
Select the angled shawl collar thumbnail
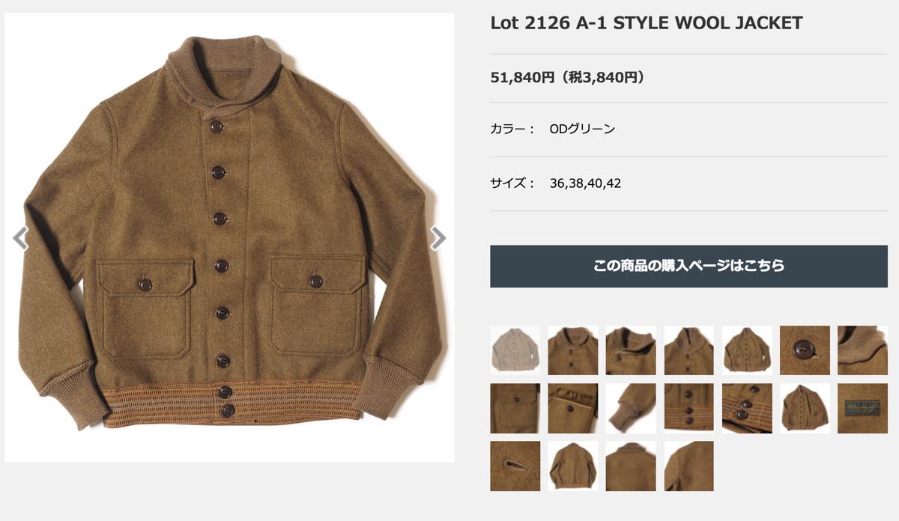(631, 350)
